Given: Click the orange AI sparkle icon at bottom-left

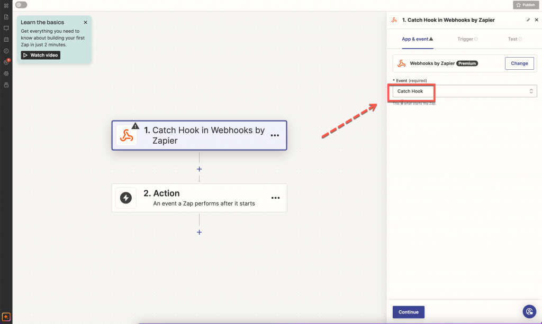Looking at the screenshot, I should click(x=6, y=317).
